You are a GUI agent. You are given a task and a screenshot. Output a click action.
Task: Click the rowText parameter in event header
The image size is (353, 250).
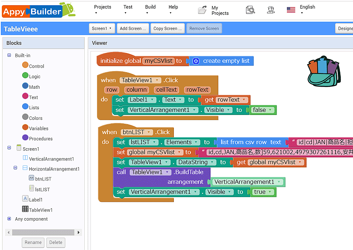[197, 90]
